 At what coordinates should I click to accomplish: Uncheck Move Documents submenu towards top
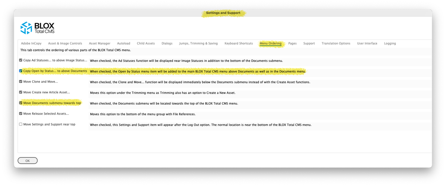point(21,103)
